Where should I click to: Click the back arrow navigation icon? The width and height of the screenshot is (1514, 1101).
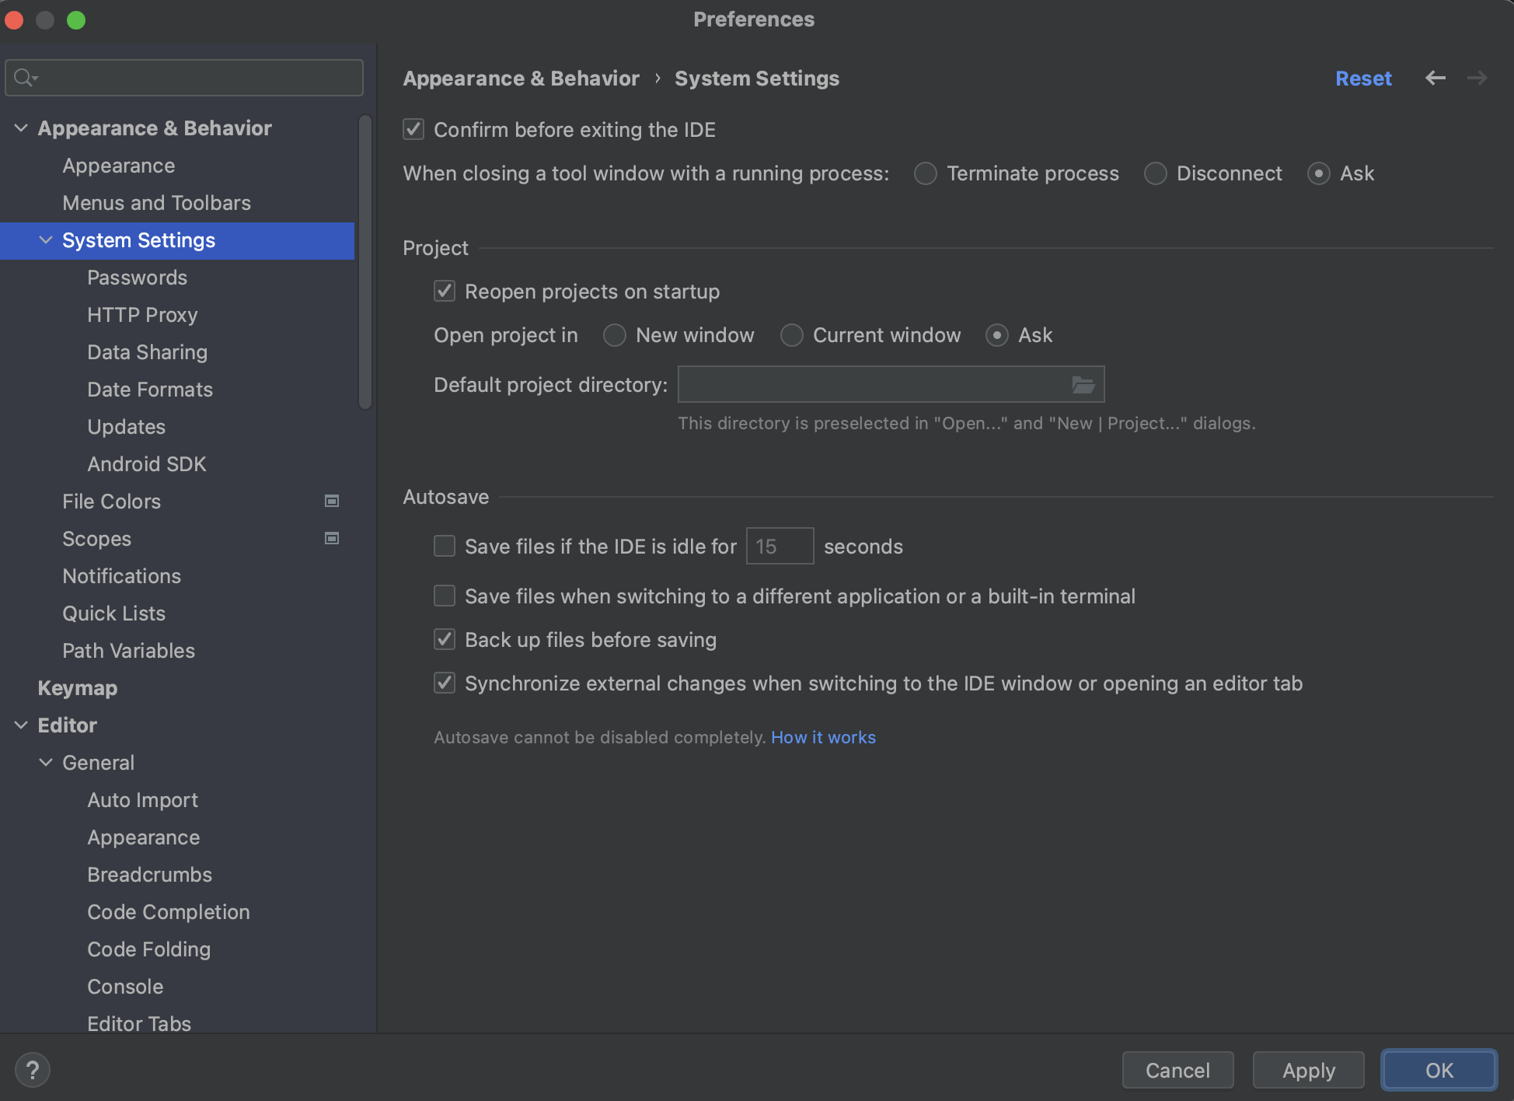tap(1435, 78)
